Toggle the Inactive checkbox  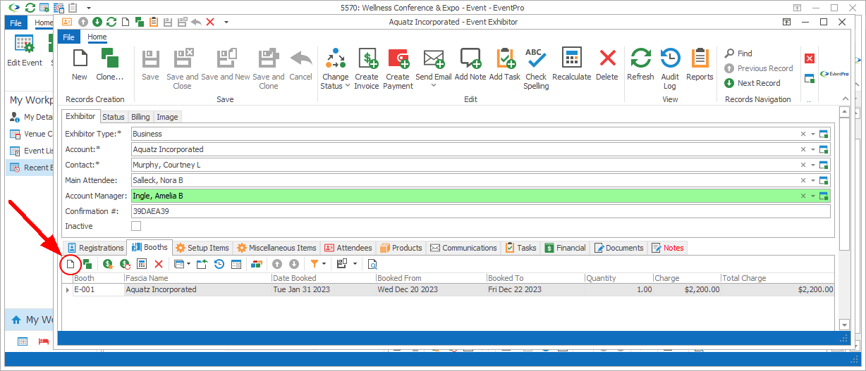pos(136,226)
